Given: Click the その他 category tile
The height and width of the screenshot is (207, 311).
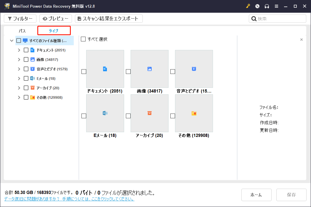Looking at the screenshot, I should click(194, 113).
